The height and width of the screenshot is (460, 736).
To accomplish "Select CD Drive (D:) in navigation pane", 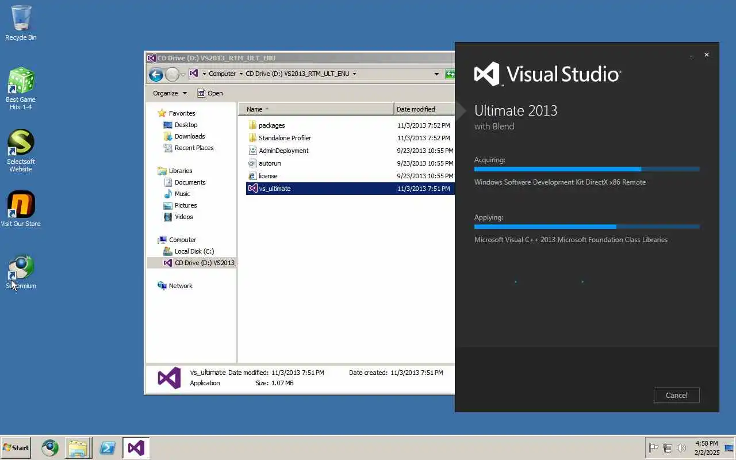I will (191, 263).
